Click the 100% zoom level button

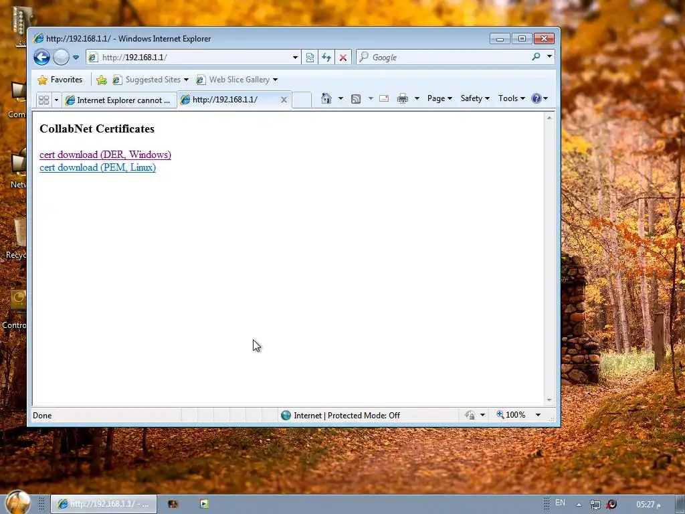coord(511,415)
